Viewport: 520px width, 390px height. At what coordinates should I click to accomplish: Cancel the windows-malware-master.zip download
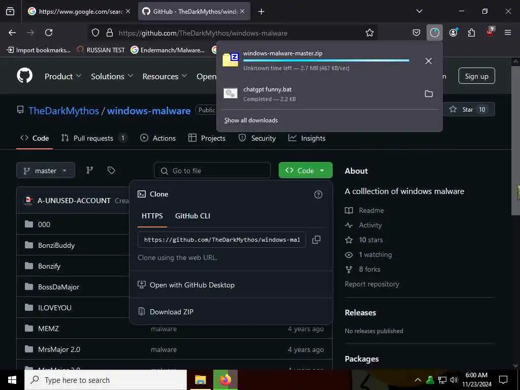pyautogui.click(x=429, y=61)
